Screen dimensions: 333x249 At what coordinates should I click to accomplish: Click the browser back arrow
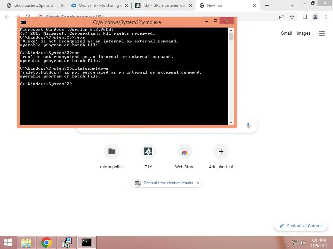(x=7, y=17)
